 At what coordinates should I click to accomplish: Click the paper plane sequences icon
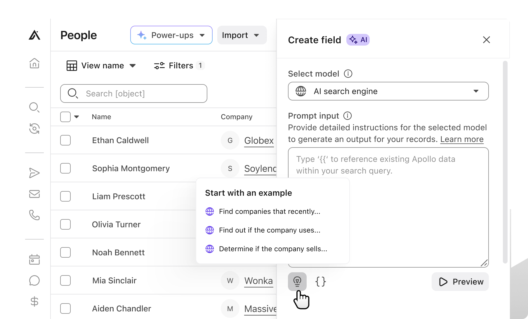[x=34, y=173]
